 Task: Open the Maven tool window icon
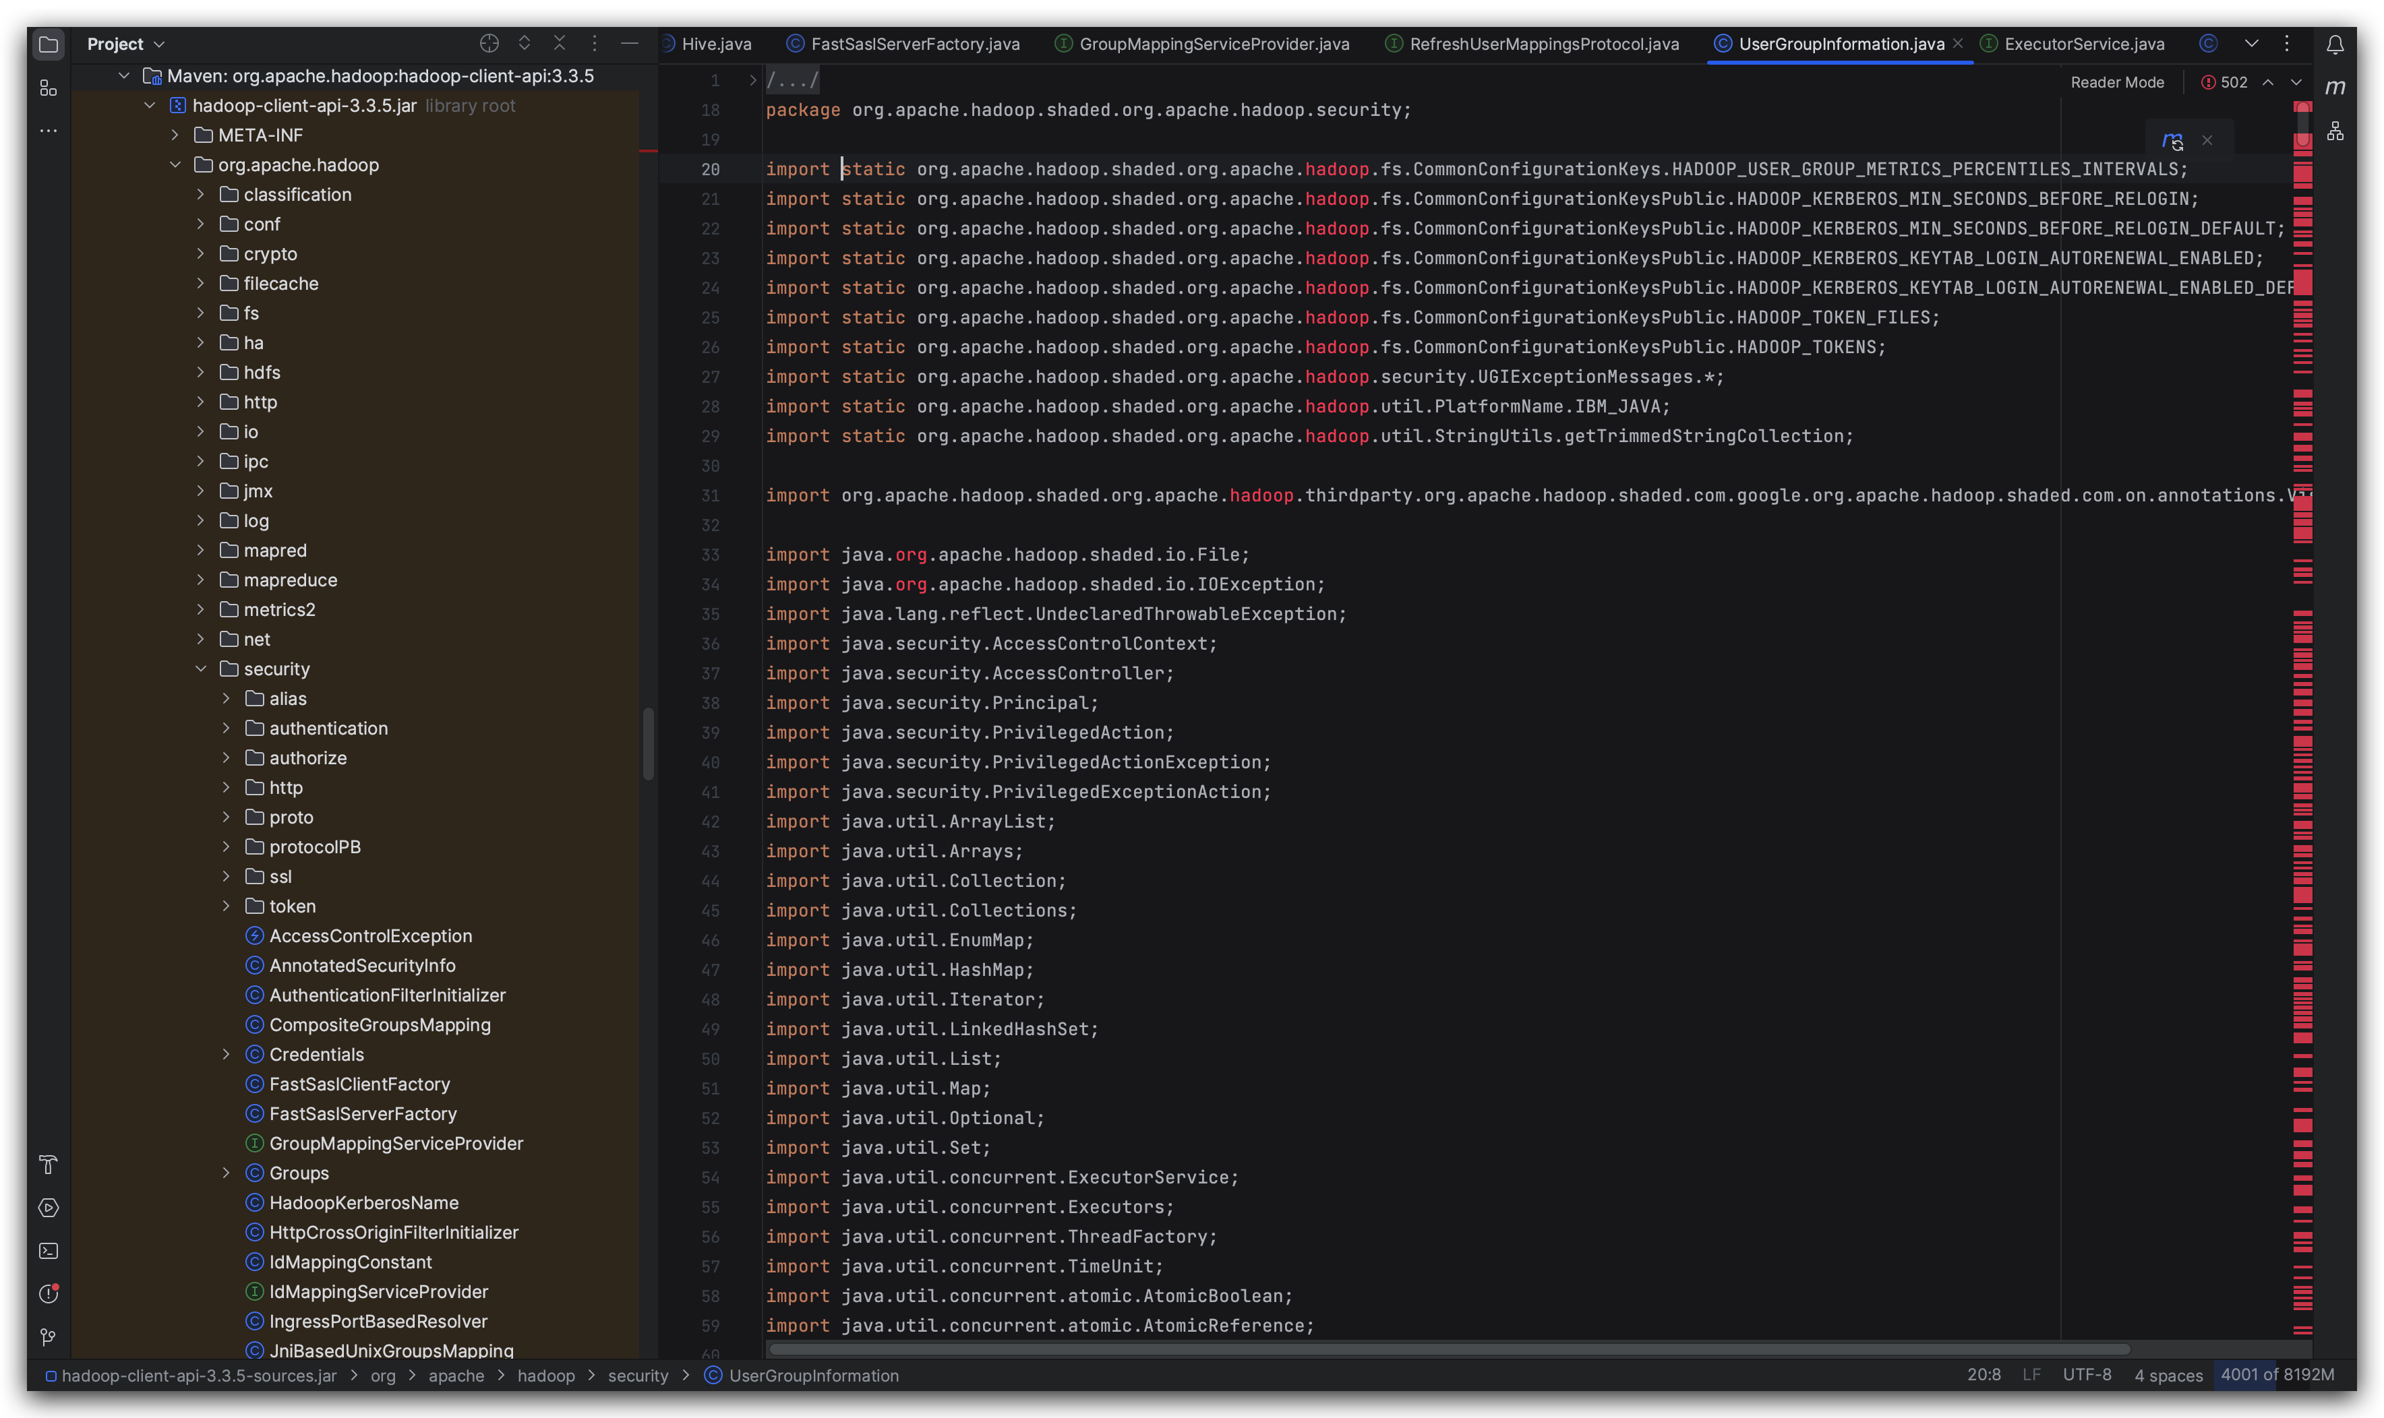click(x=2334, y=87)
